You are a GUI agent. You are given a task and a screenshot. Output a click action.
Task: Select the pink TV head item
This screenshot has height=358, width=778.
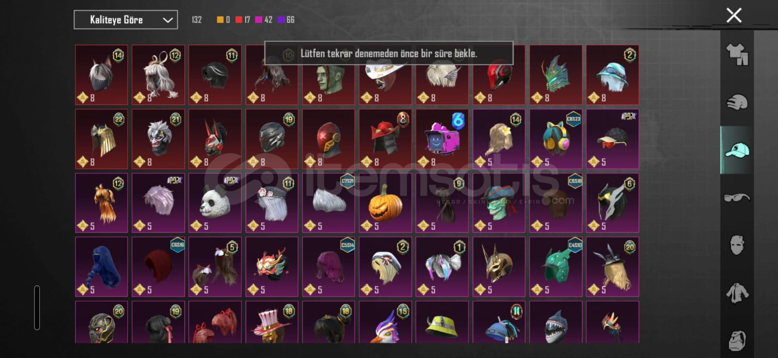pyautogui.click(x=442, y=139)
